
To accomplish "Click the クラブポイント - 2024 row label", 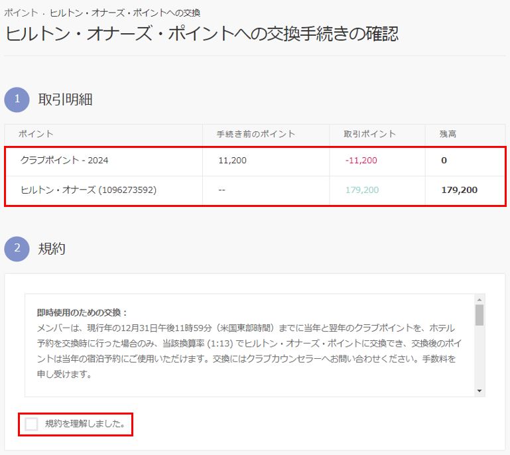I will click(x=64, y=161).
